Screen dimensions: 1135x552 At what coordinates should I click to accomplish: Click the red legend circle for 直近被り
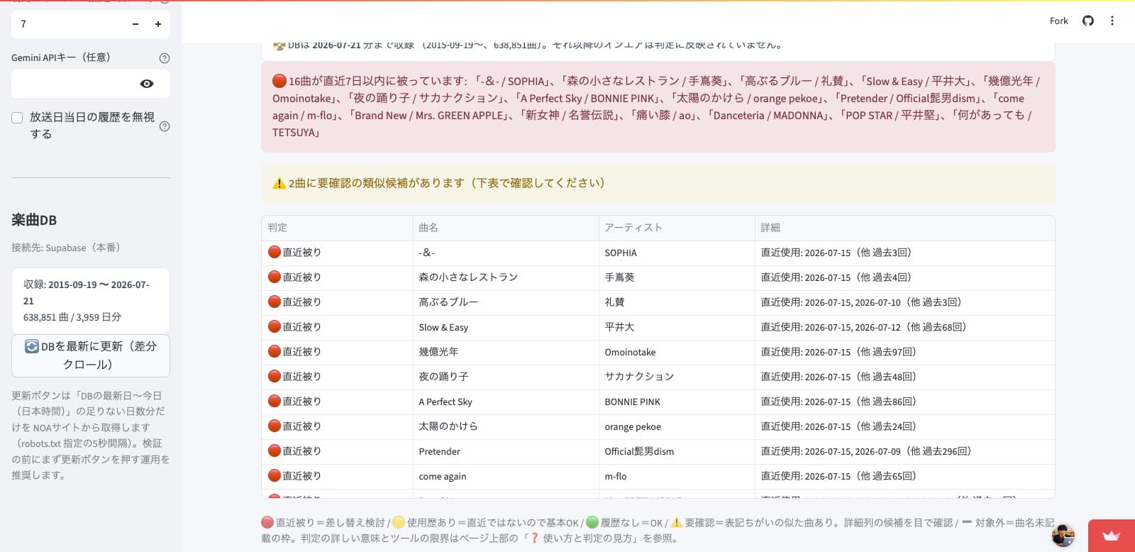click(267, 522)
